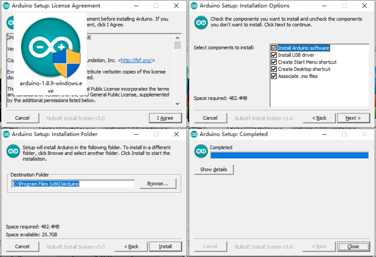This screenshot has width=376, height=257.
Task: Go Back from Installation Options
Action: (319, 118)
